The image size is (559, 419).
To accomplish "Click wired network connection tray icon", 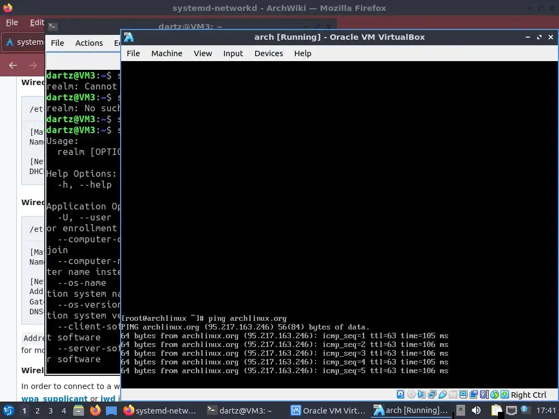I will tap(511, 410).
